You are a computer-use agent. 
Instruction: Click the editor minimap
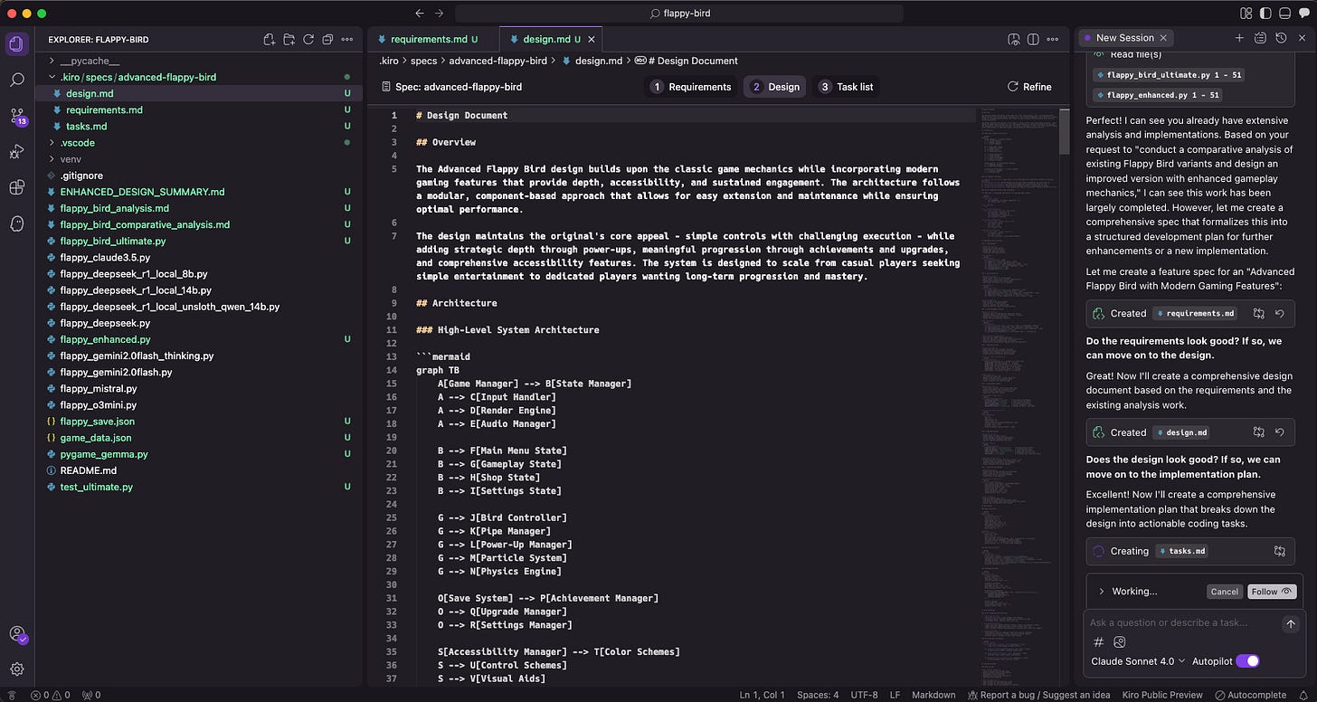pyautogui.click(x=1019, y=398)
